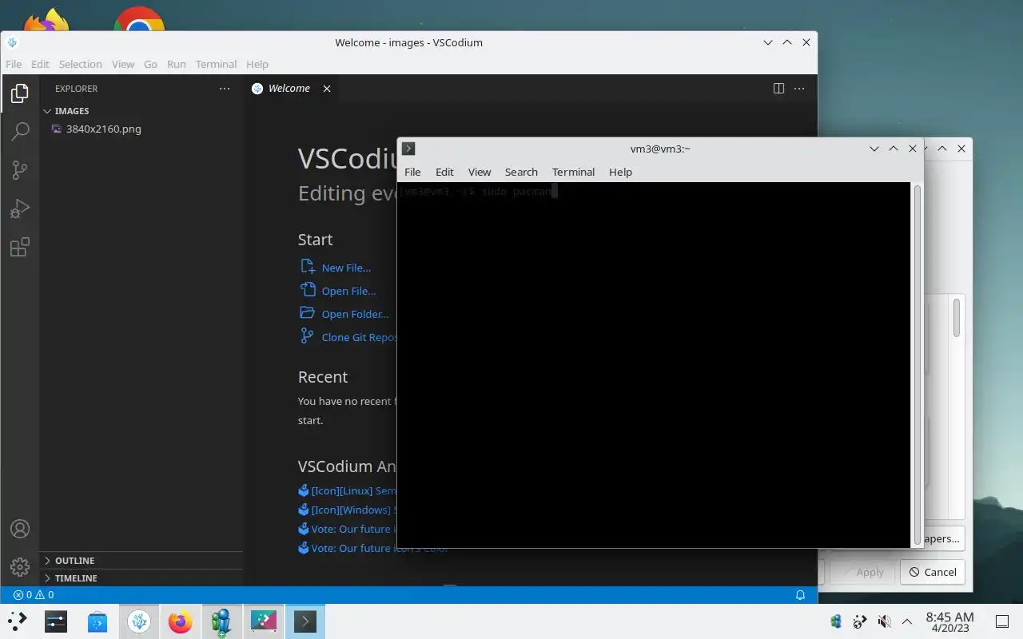
Task: Click the muted volume icon in tray
Action: [884, 621]
